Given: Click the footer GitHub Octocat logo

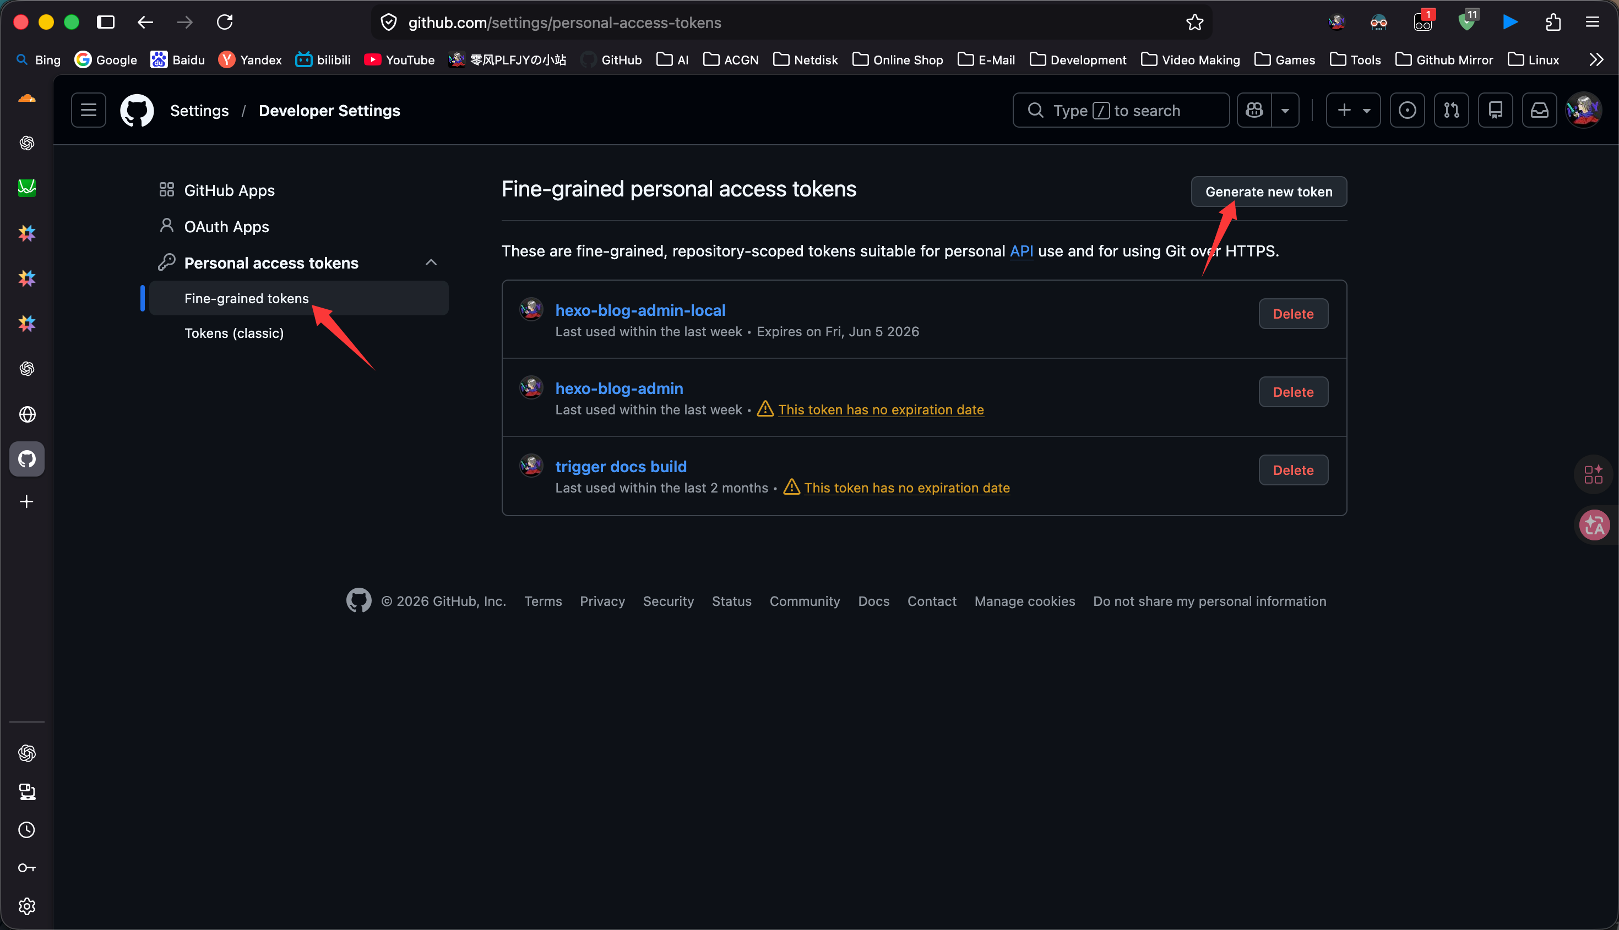Looking at the screenshot, I should tap(358, 600).
